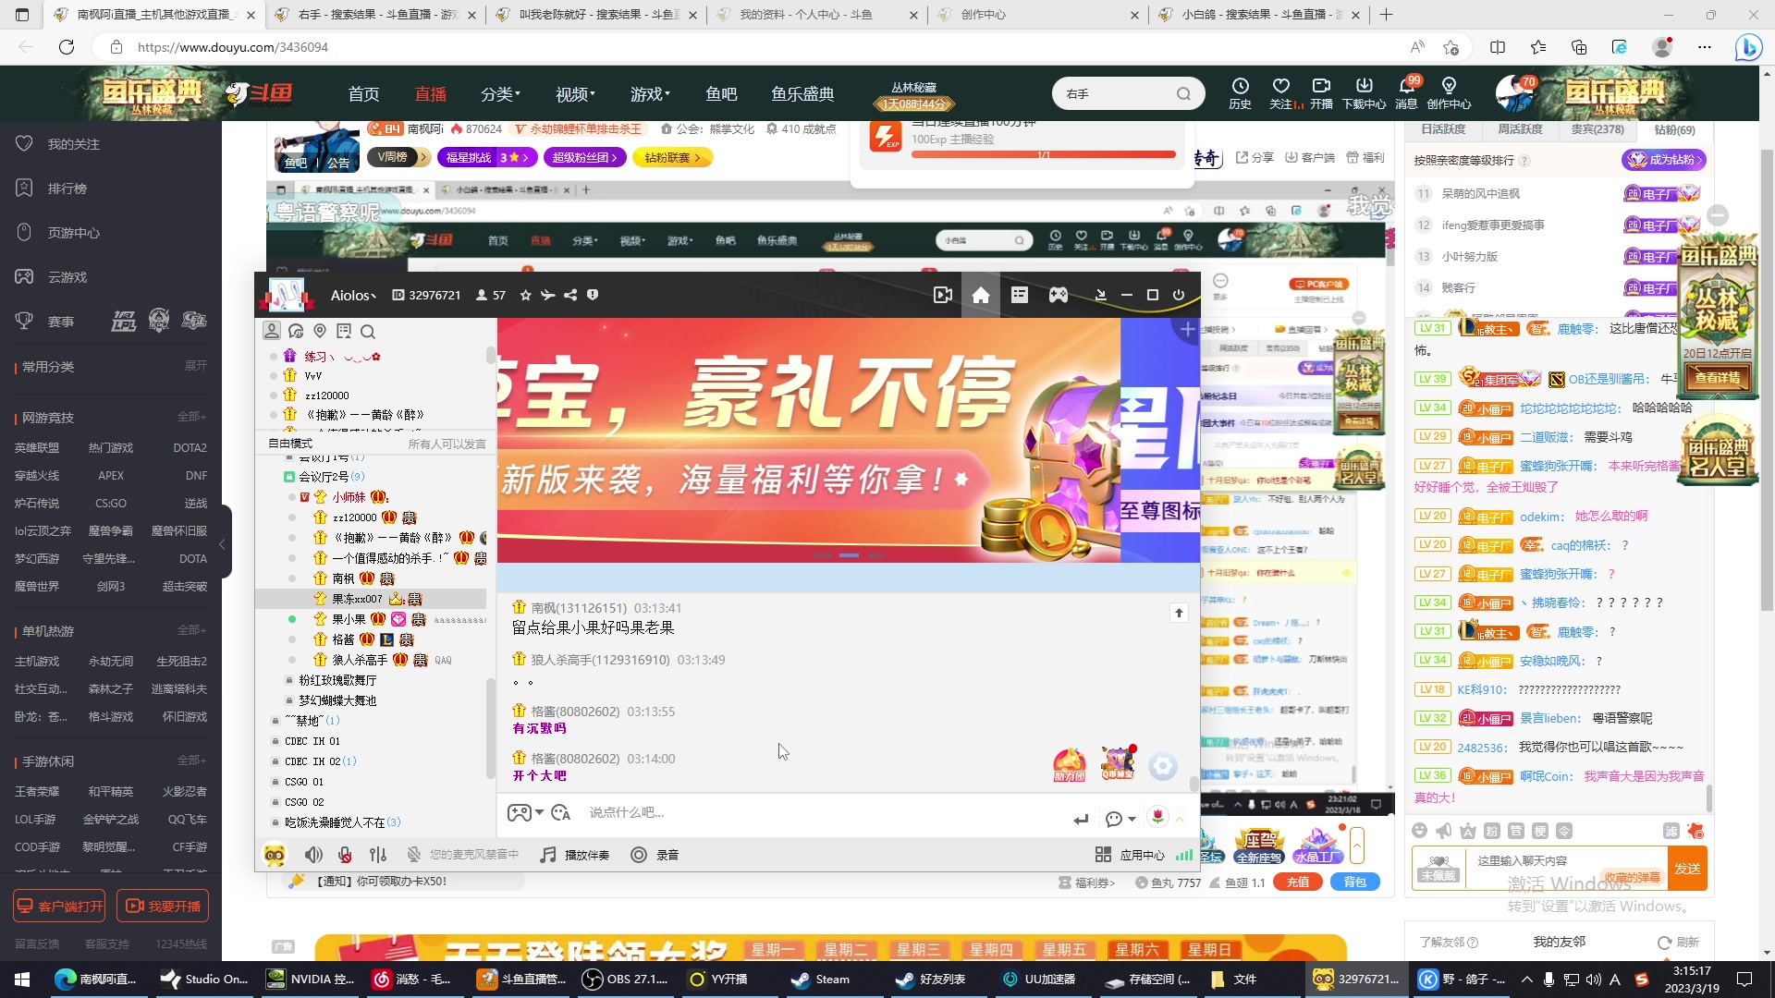Viewport: 1775px width, 998px height.
Task: Open the game controller icon in YY header
Action: (x=1059, y=295)
